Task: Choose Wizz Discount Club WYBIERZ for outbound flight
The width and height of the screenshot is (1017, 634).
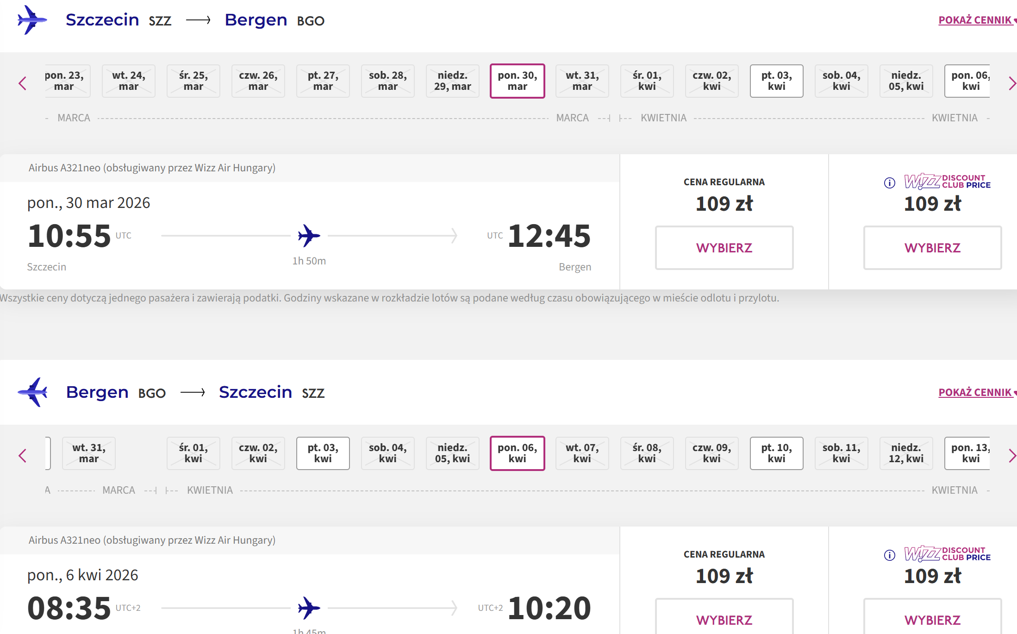Action: (932, 248)
